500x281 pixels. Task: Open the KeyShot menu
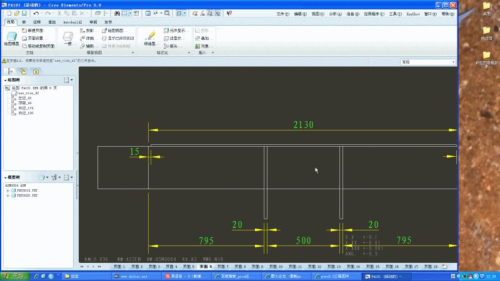tap(413, 14)
